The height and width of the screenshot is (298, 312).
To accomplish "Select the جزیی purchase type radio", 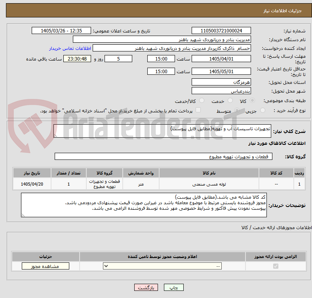I will 263,110.
